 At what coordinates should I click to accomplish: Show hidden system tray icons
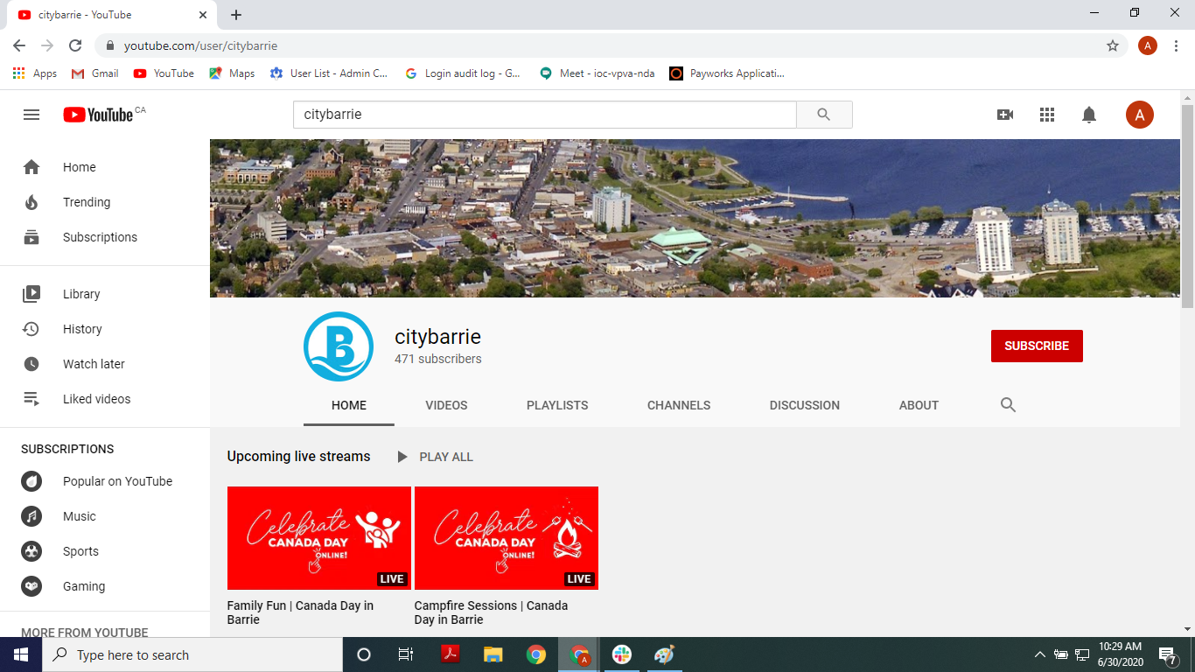coord(1039,654)
